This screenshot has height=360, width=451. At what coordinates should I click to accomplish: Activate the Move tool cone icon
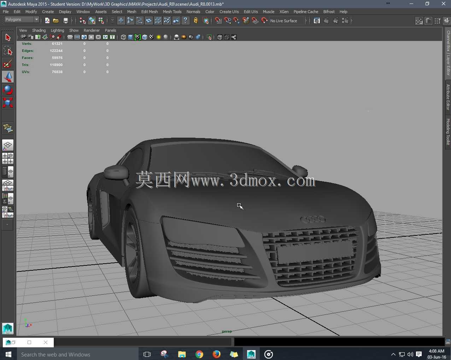point(8,77)
